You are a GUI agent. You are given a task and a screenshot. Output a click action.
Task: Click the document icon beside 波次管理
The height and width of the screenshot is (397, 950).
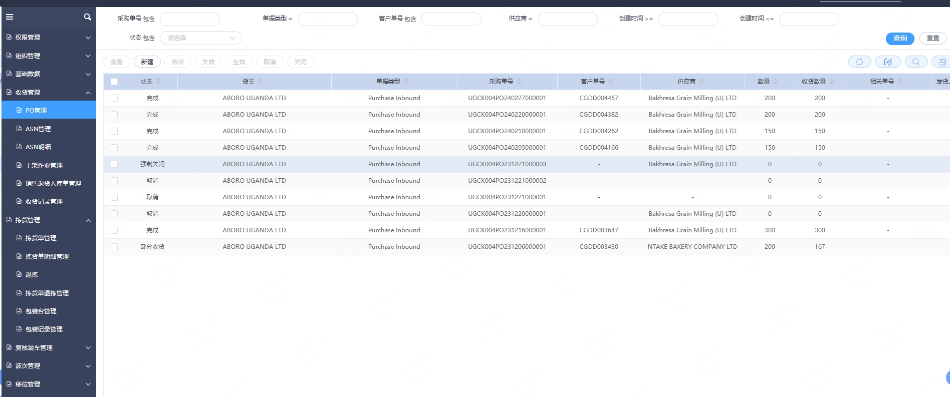9,365
